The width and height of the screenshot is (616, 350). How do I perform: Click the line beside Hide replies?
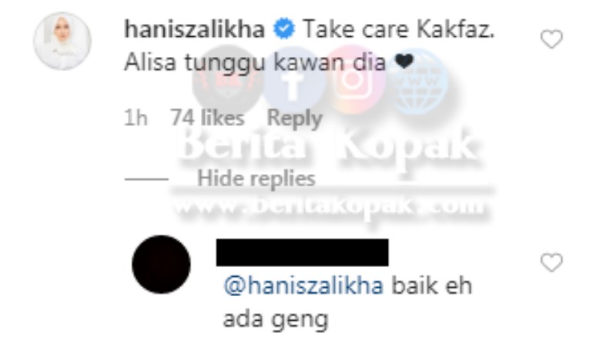click(146, 179)
